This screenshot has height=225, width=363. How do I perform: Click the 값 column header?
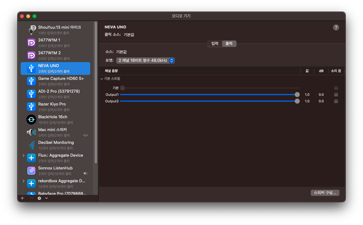click(x=307, y=71)
